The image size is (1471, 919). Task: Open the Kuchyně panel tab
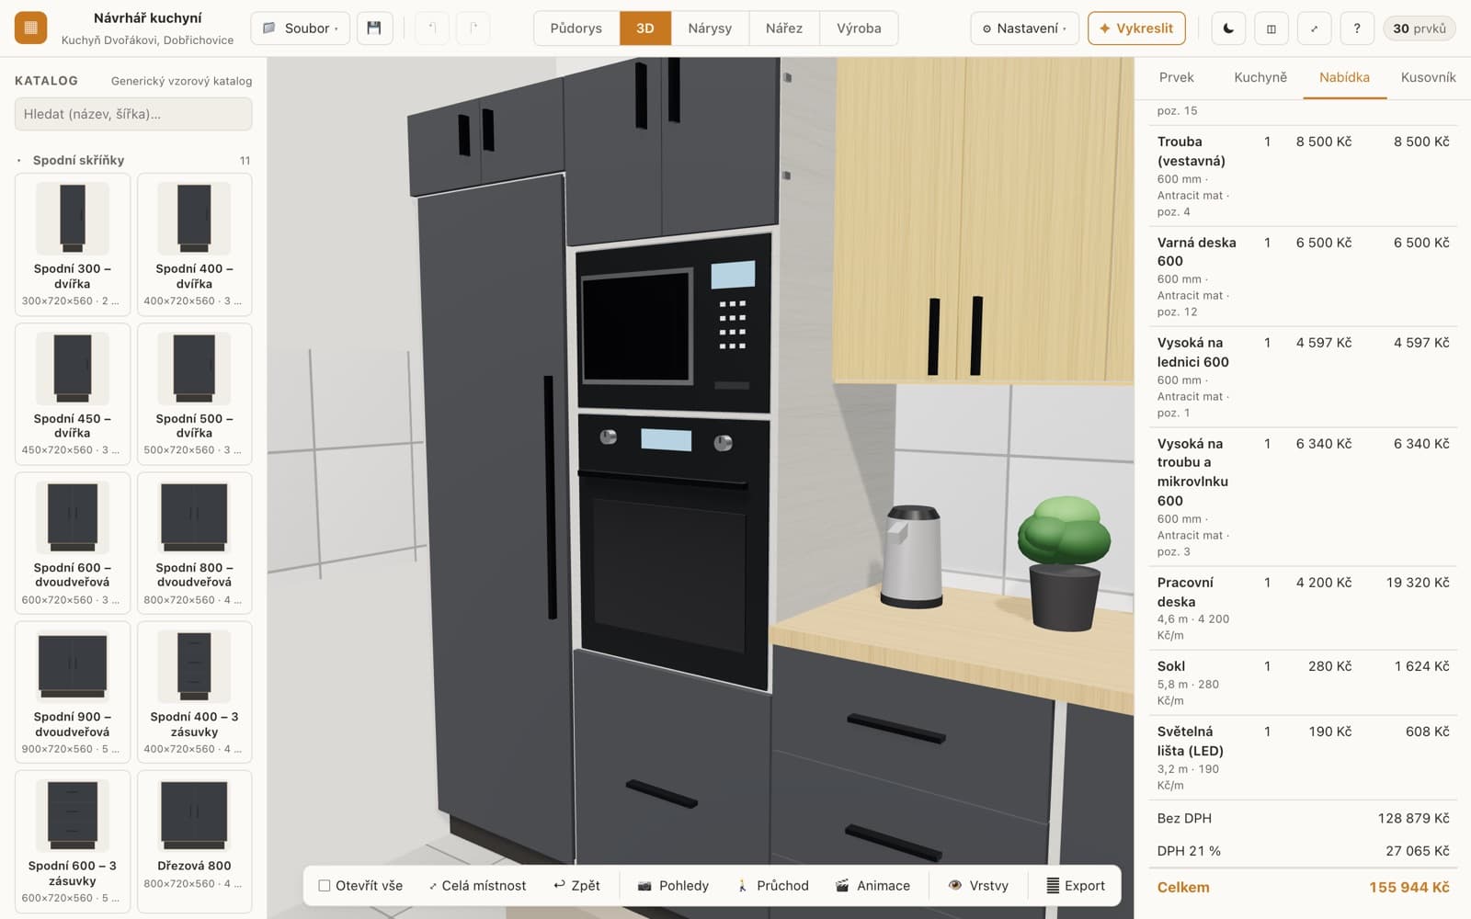1260,78
